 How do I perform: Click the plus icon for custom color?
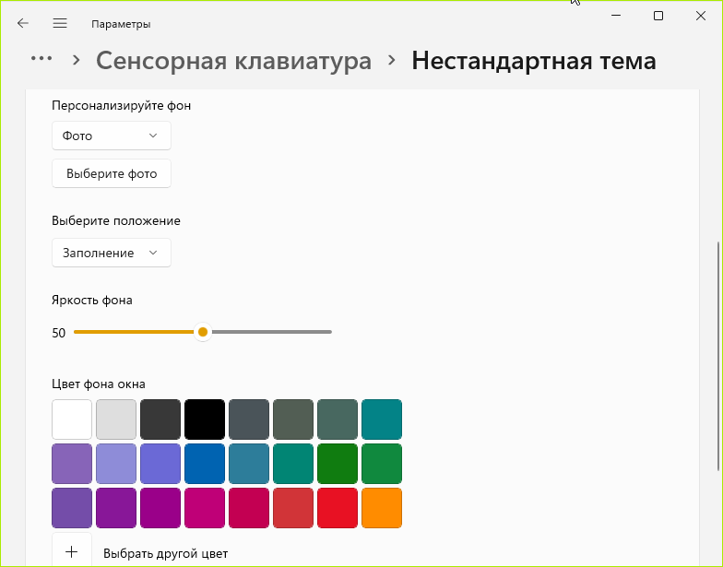[x=72, y=552]
